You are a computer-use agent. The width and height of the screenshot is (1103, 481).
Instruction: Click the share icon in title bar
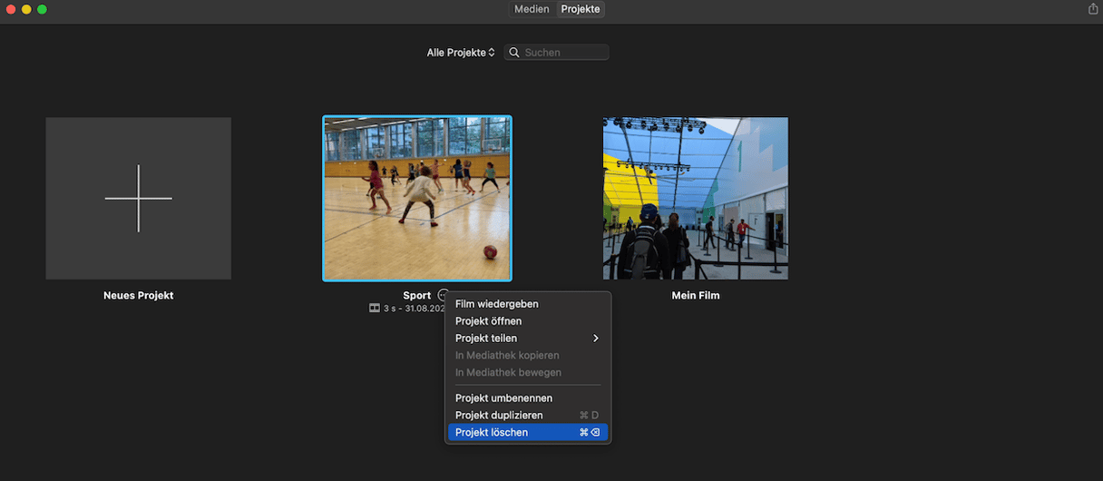[1092, 9]
